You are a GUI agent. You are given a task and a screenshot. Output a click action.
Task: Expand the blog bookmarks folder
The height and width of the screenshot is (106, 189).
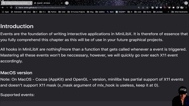90,12
